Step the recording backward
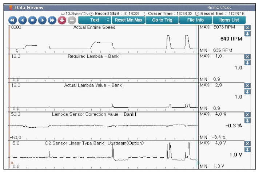The height and width of the screenshot is (173, 259). coord(23,20)
